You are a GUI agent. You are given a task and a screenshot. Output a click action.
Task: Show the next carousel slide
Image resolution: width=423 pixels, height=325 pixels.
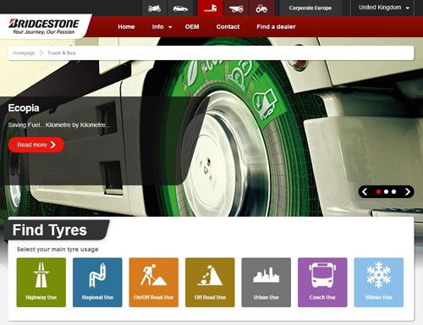point(408,192)
